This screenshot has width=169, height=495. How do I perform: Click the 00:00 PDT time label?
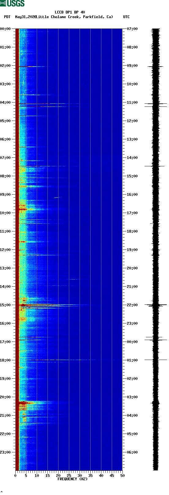point(6,29)
